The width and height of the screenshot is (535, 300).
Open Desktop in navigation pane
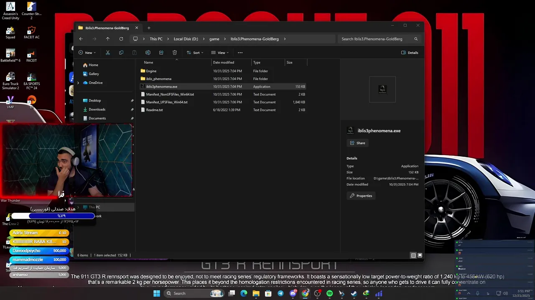(x=92, y=100)
